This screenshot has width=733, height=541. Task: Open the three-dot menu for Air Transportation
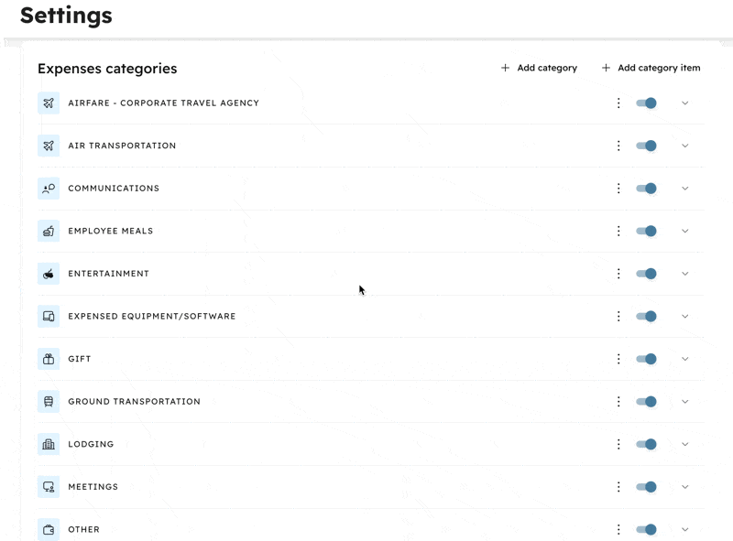click(x=618, y=146)
